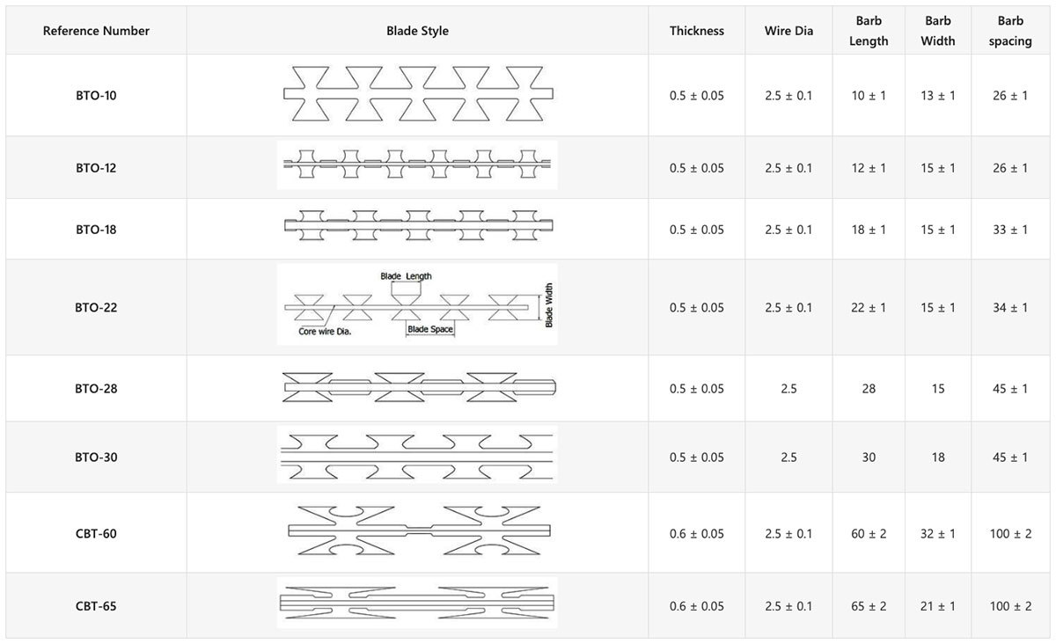The width and height of the screenshot is (1056, 644).
Task: Open the CBT-60 blade style image
Action: 420,533
